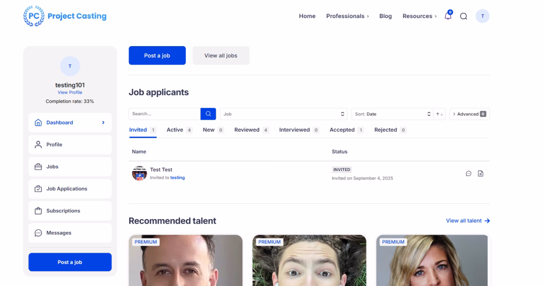
Task: Select the Invited tab
Action: tap(142, 130)
